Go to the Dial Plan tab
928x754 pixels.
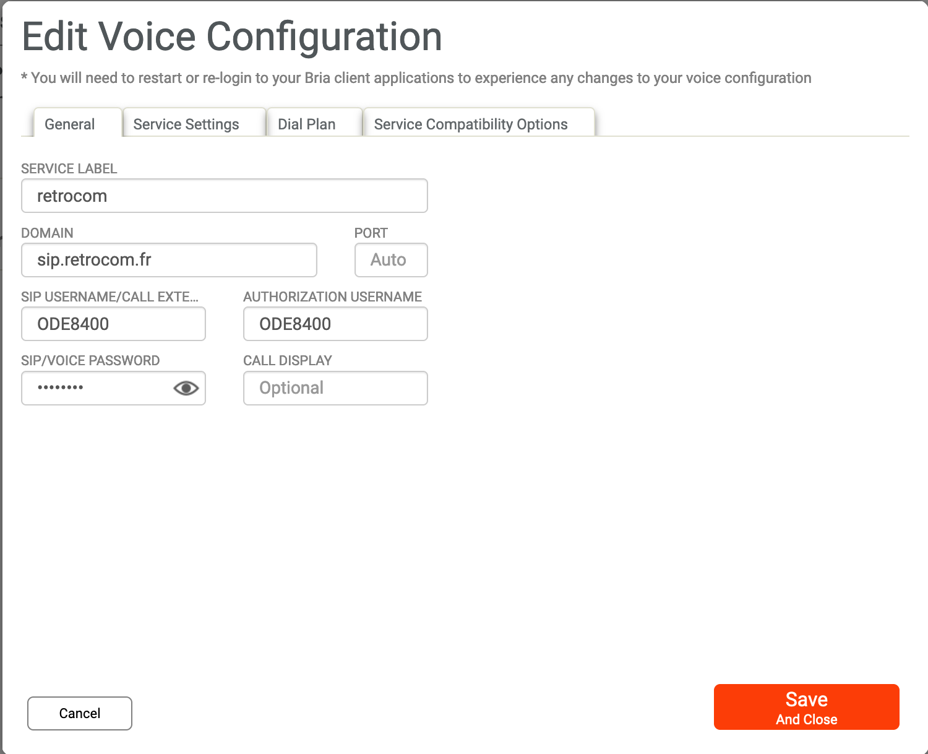[x=307, y=124]
